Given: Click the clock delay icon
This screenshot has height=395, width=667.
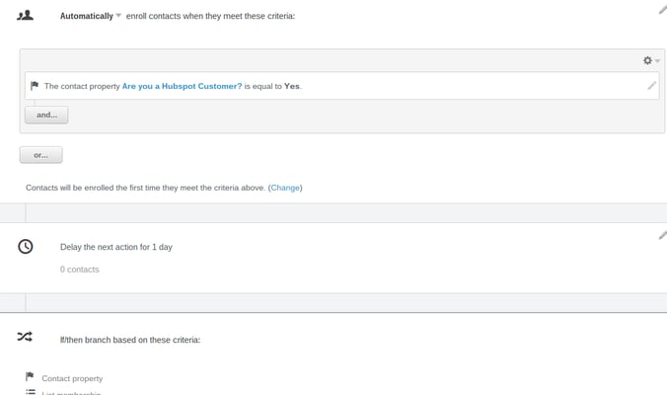Looking at the screenshot, I should (x=26, y=246).
